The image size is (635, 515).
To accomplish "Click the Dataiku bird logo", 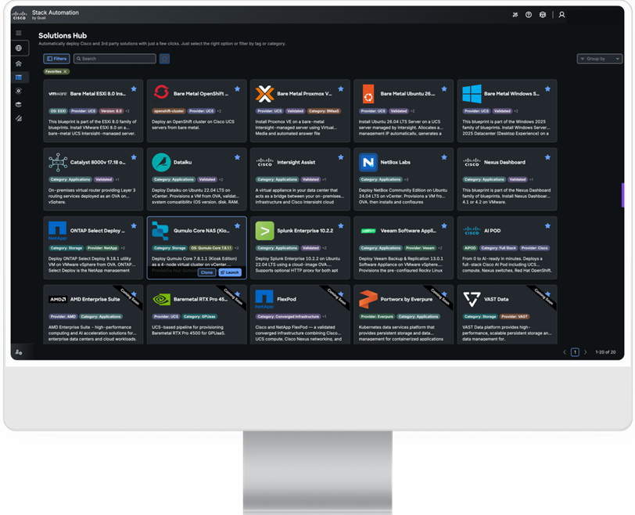I will pyautogui.click(x=161, y=162).
